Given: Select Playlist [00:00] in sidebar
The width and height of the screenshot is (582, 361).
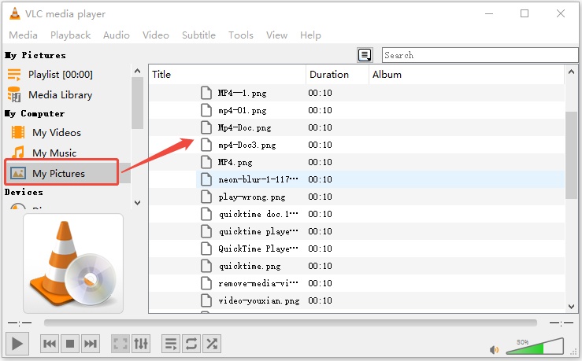Looking at the screenshot, I should click(61, 75).
